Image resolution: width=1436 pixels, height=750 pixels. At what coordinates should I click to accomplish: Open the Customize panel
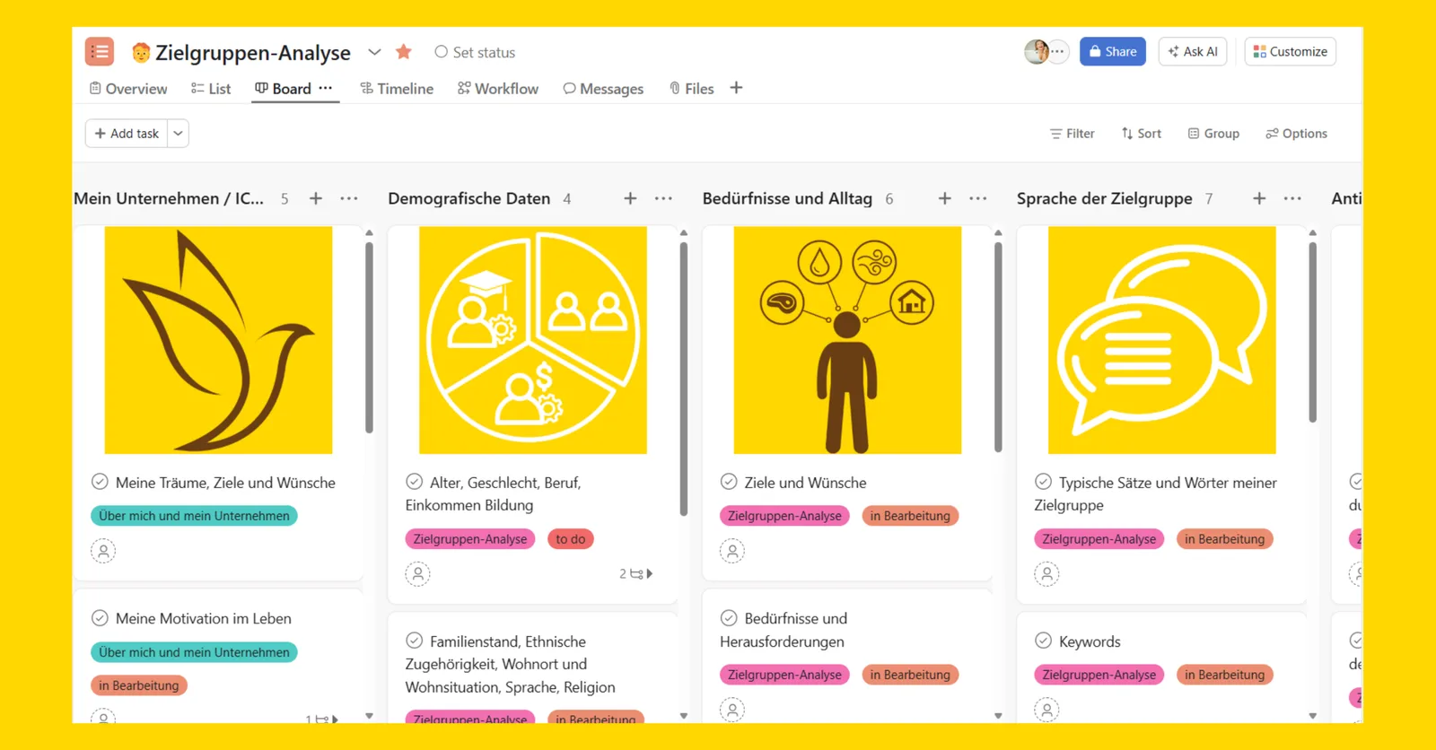coord(1290,51)
